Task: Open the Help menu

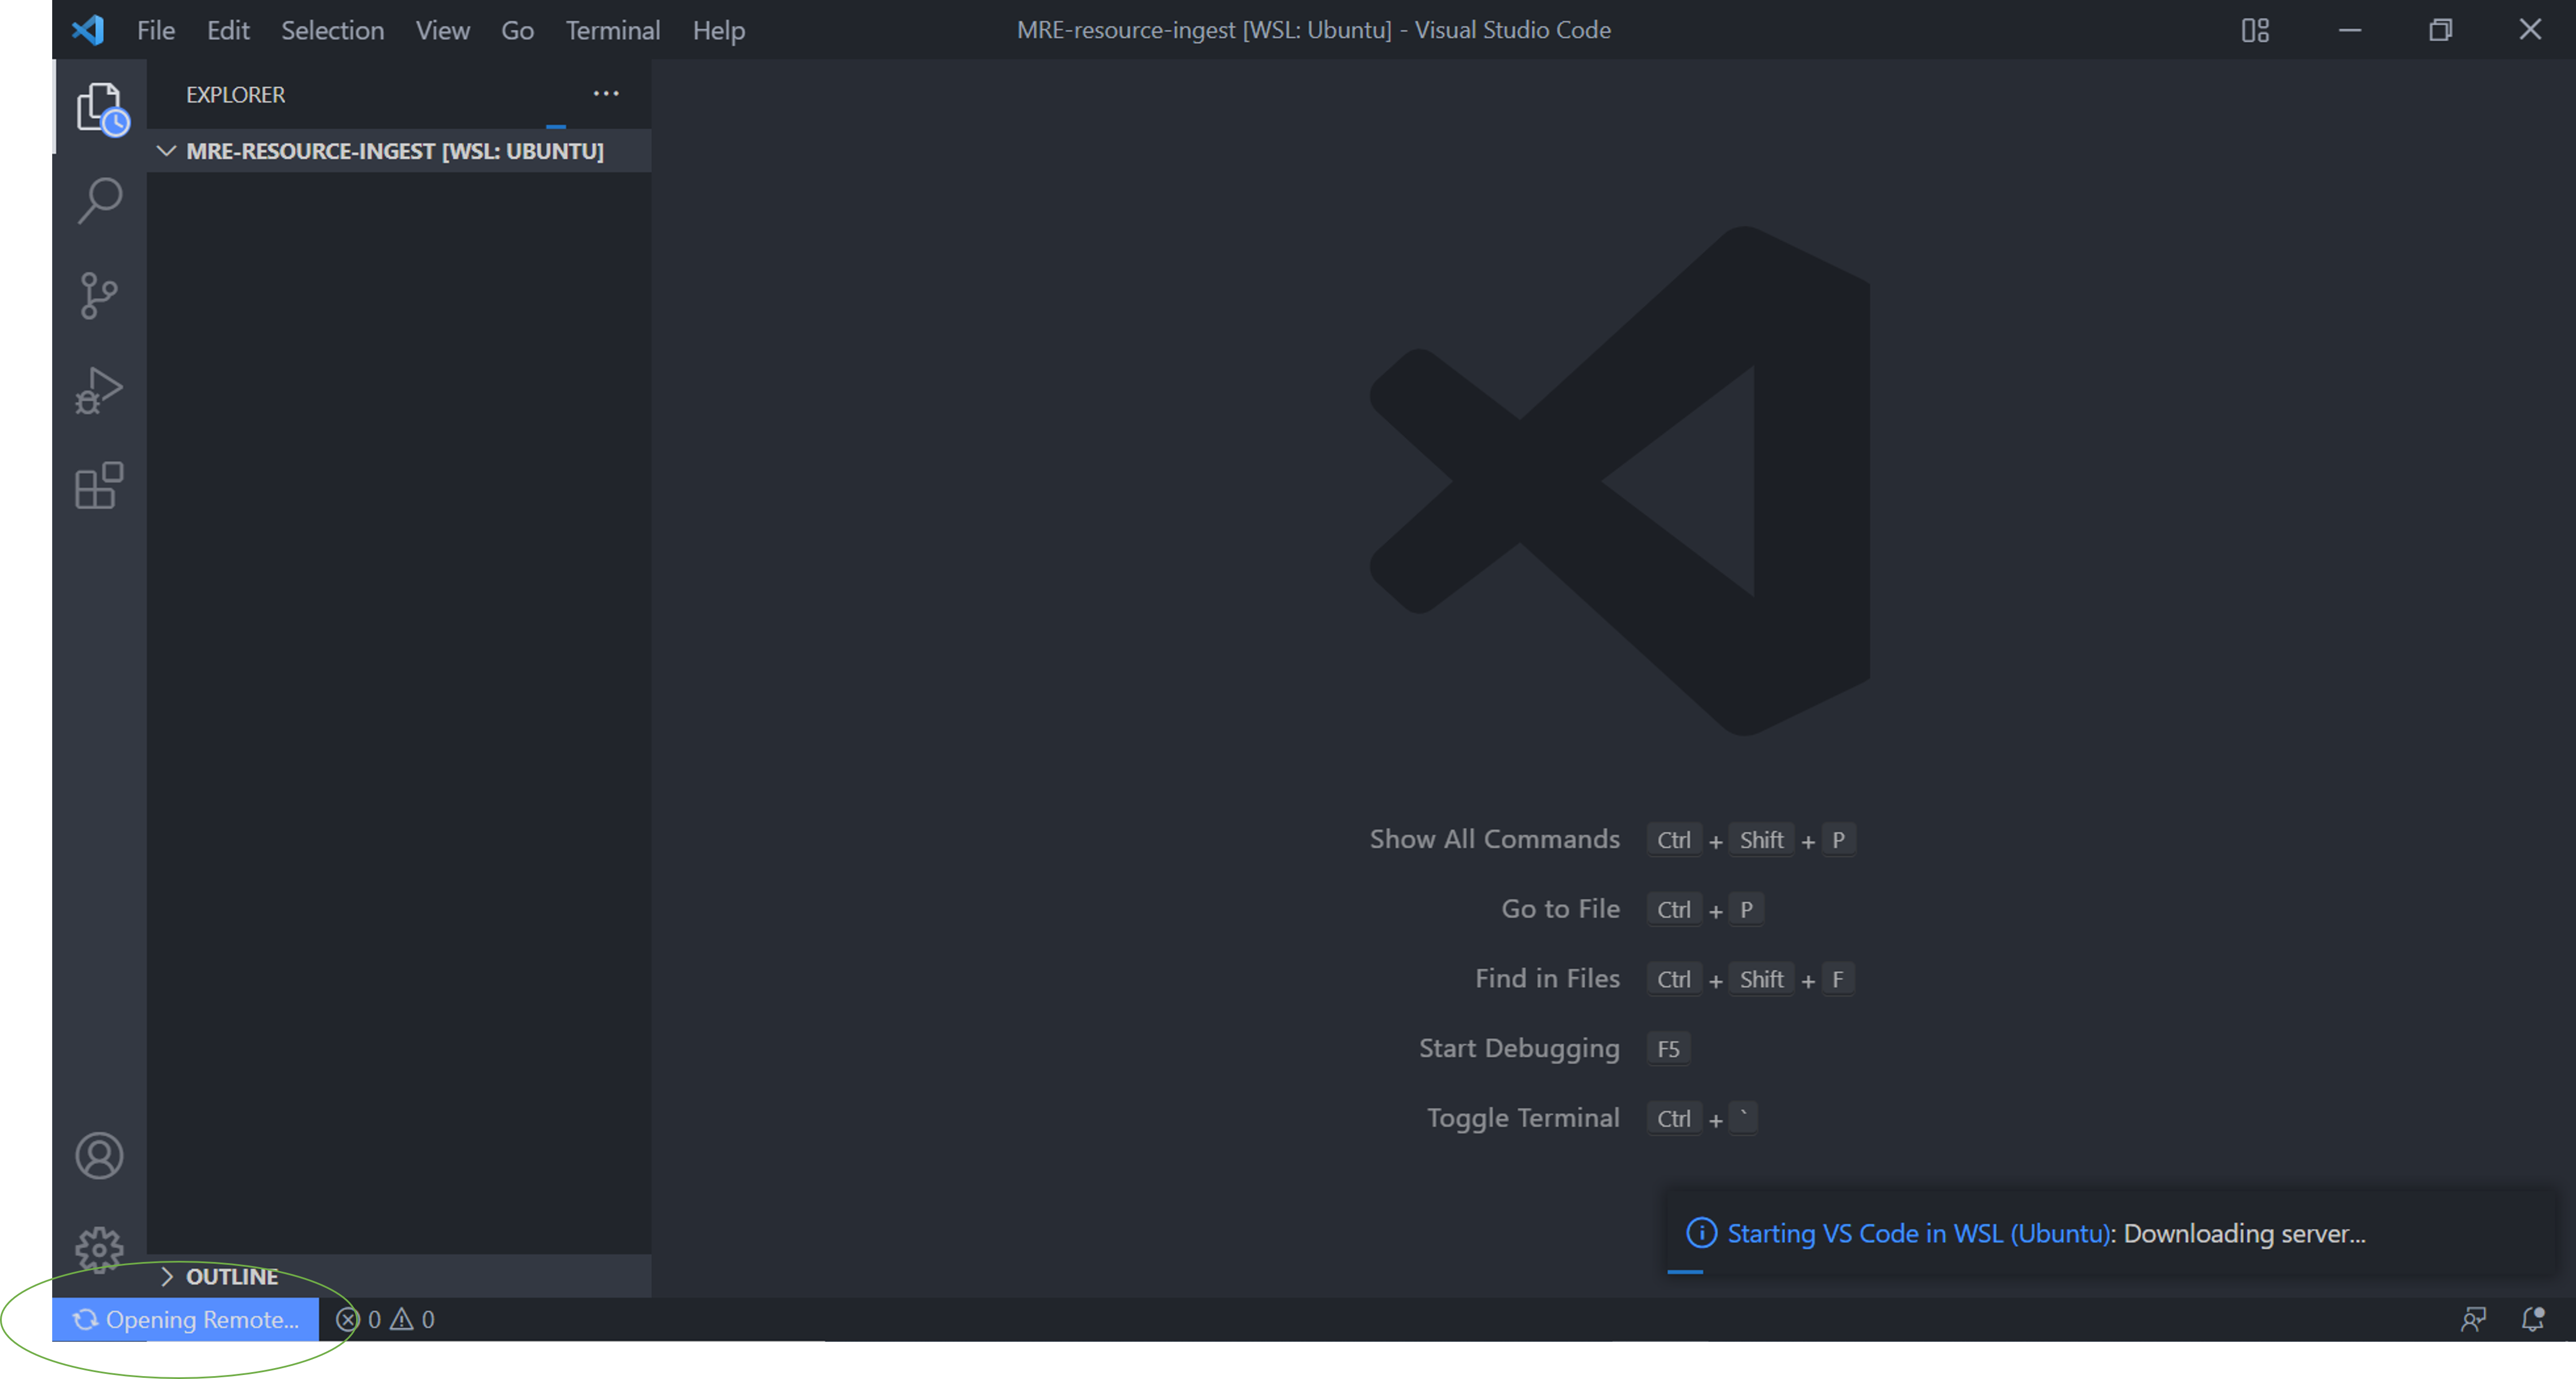Action: click(x=718, y=30)
